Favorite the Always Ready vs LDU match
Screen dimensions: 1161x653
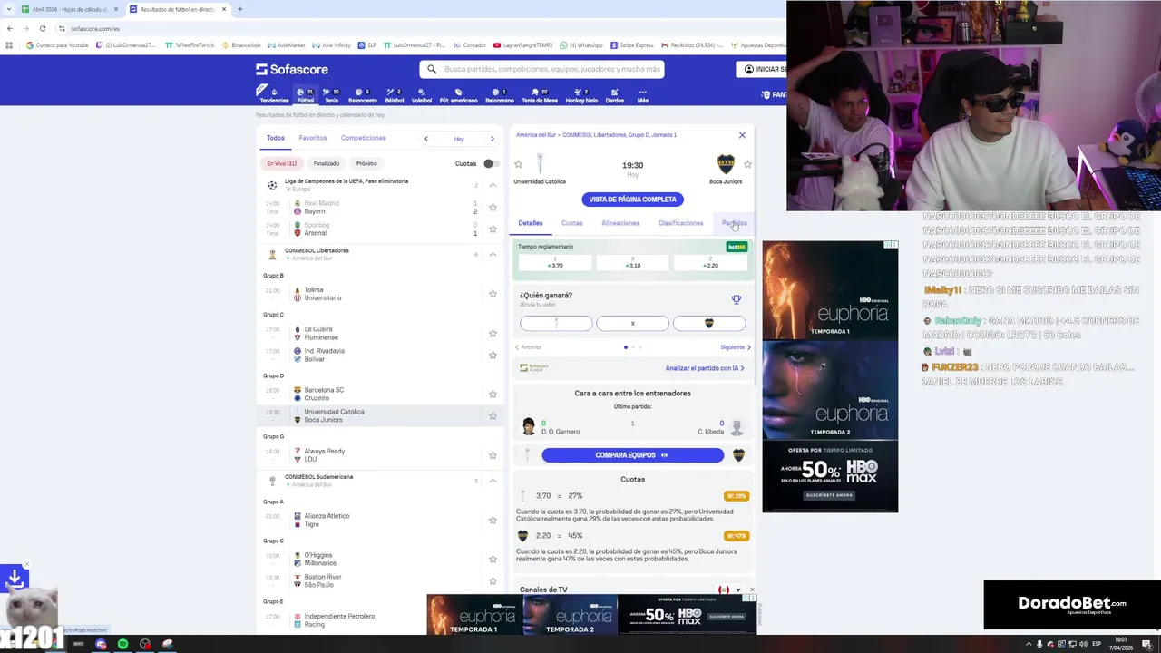(x=493, y=454)
